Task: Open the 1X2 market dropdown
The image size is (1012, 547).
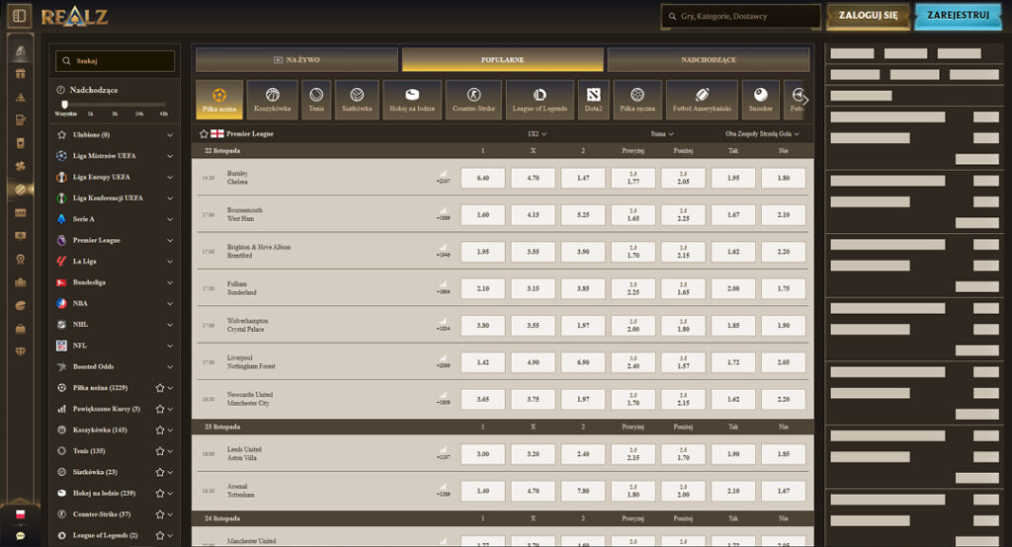Action: click(537, 134)
